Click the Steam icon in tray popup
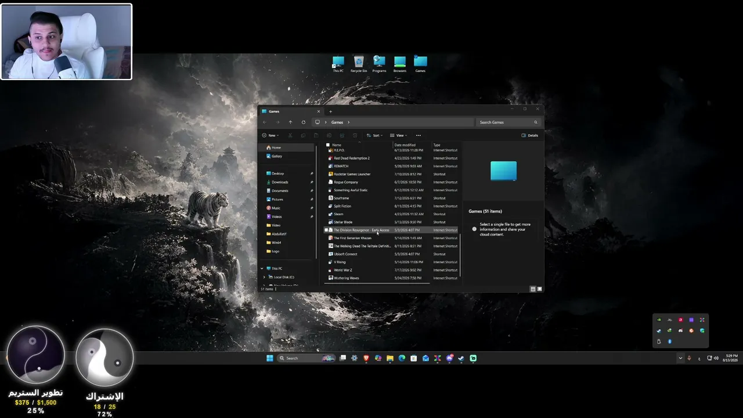743x418 pixels. pyautogui.click(x=659, y=331)
